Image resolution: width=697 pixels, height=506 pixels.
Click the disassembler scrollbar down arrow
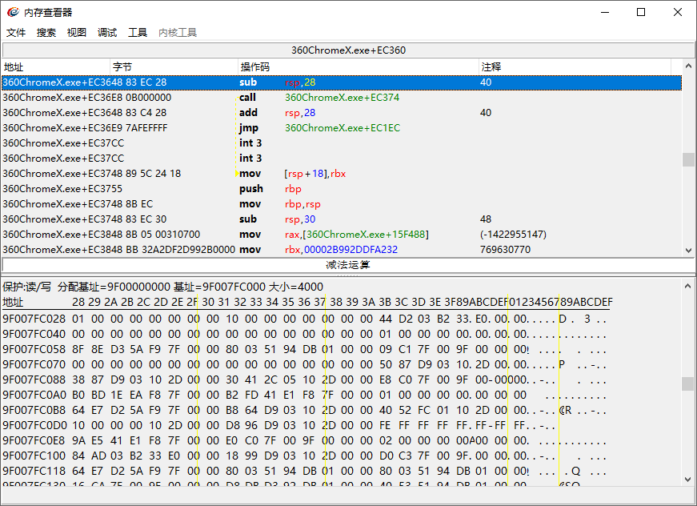pyautogui.click(x=688, y=251)
